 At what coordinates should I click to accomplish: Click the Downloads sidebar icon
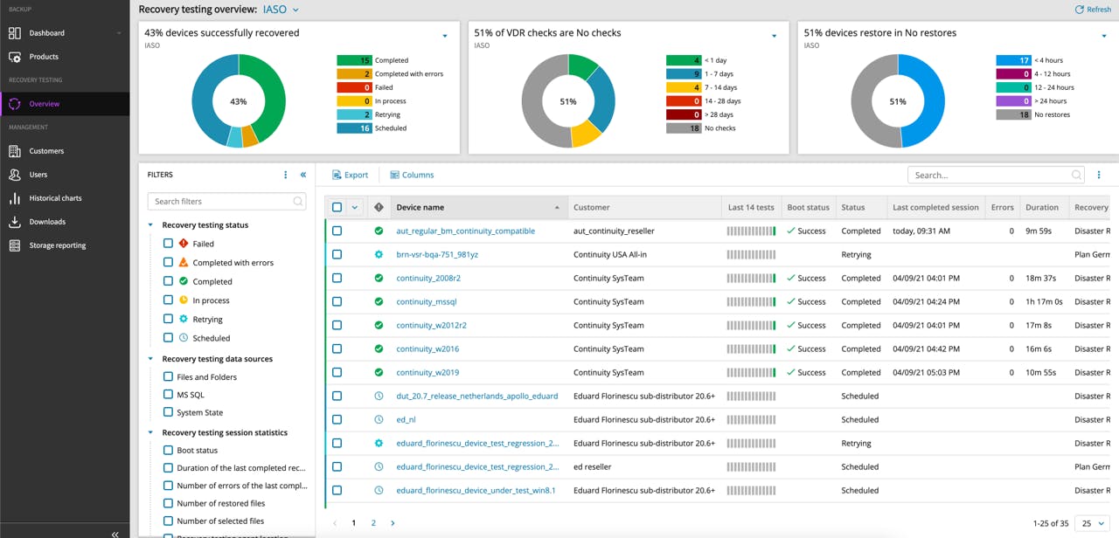(x=14, y=222)
